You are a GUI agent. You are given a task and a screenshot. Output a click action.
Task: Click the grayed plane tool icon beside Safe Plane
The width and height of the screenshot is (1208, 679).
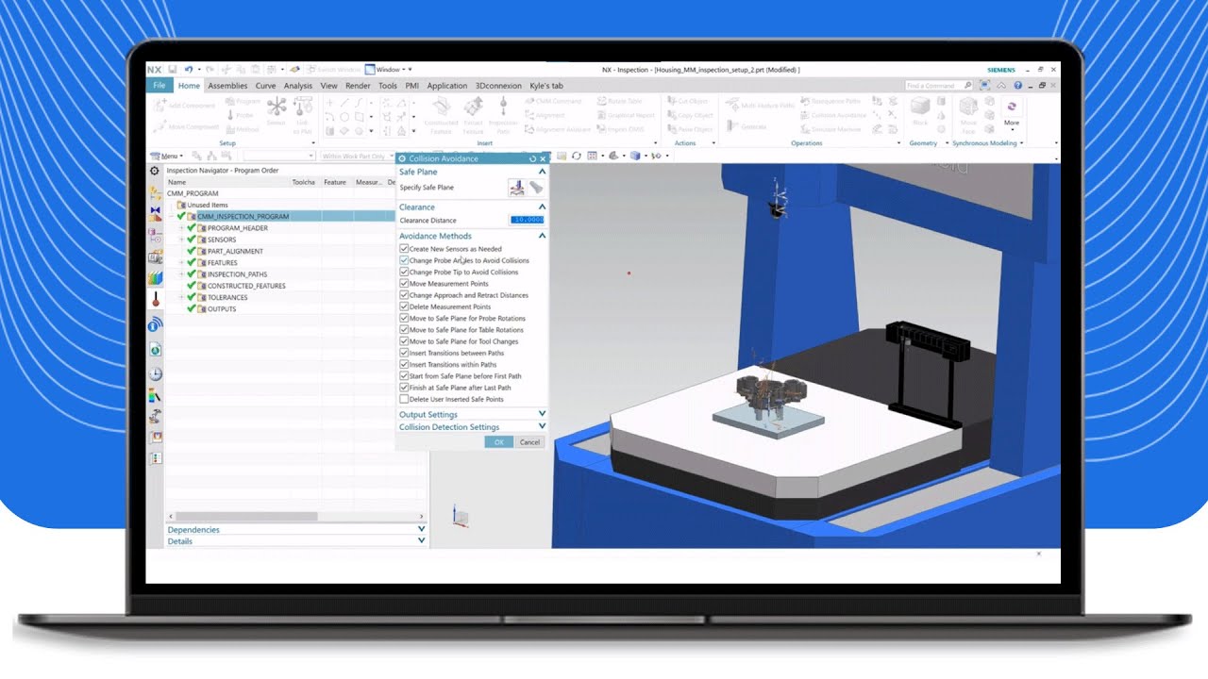(535, 188)
